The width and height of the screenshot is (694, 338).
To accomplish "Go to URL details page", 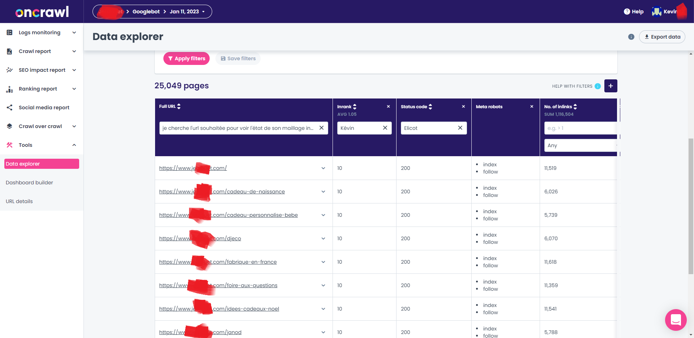I will [19, 201].
